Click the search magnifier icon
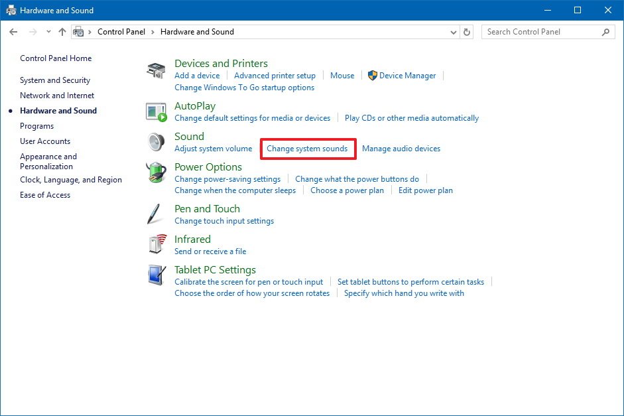624x416 pixels. click(605, 32)
